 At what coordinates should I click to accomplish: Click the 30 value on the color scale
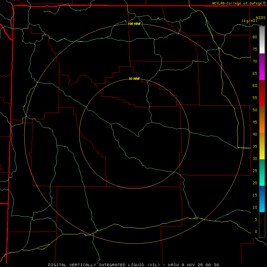(255, 159)
